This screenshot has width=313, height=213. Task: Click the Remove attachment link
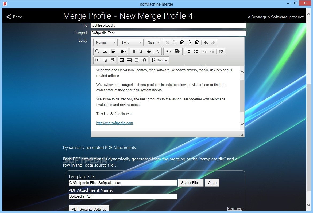click(x=235, y=209)
